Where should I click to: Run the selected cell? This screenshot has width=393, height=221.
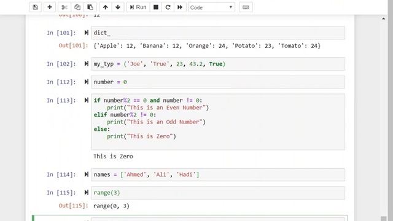pos(138,7)
